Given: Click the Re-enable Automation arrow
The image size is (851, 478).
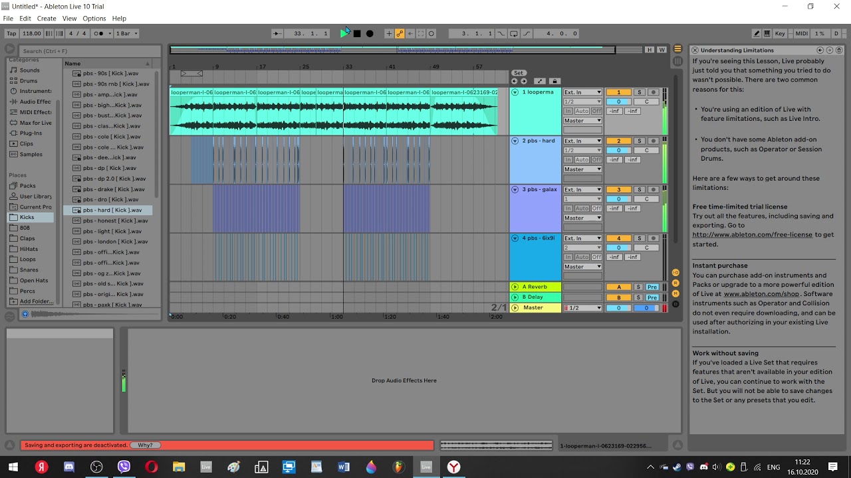Looking at the screenshot, I should [x=410, y=33].
